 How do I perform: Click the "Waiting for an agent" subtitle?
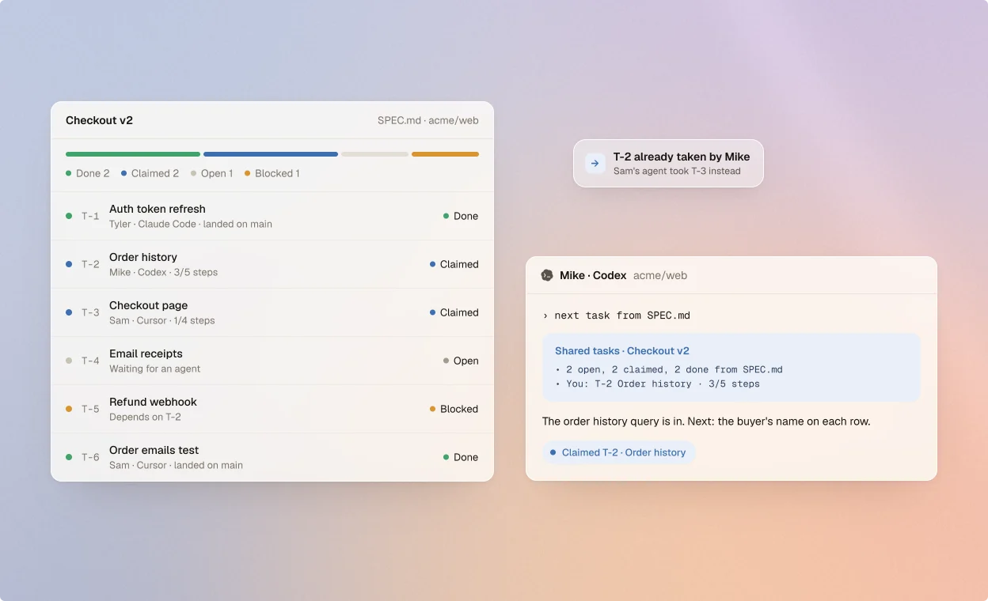(x=155, y=369)
